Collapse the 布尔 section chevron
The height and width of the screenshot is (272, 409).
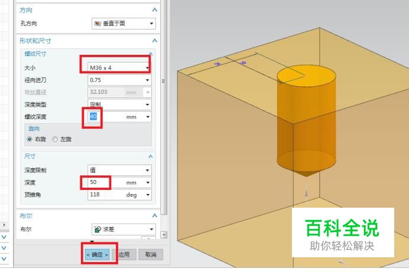click(x=155, y=215)
